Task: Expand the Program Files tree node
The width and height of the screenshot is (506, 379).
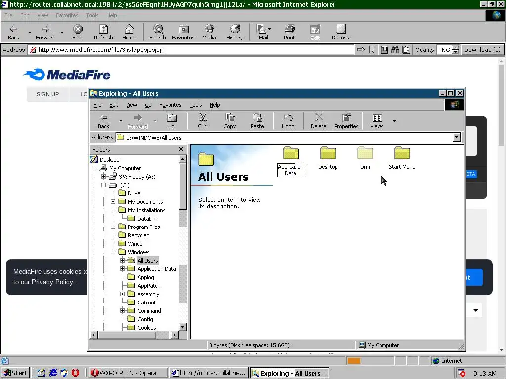Action: (113, 227)
